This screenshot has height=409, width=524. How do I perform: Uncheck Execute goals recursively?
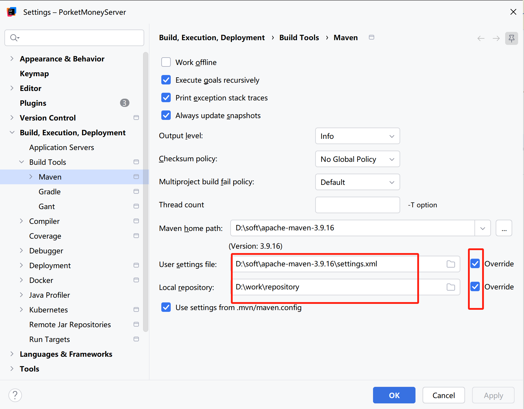[x=166, y=80]
